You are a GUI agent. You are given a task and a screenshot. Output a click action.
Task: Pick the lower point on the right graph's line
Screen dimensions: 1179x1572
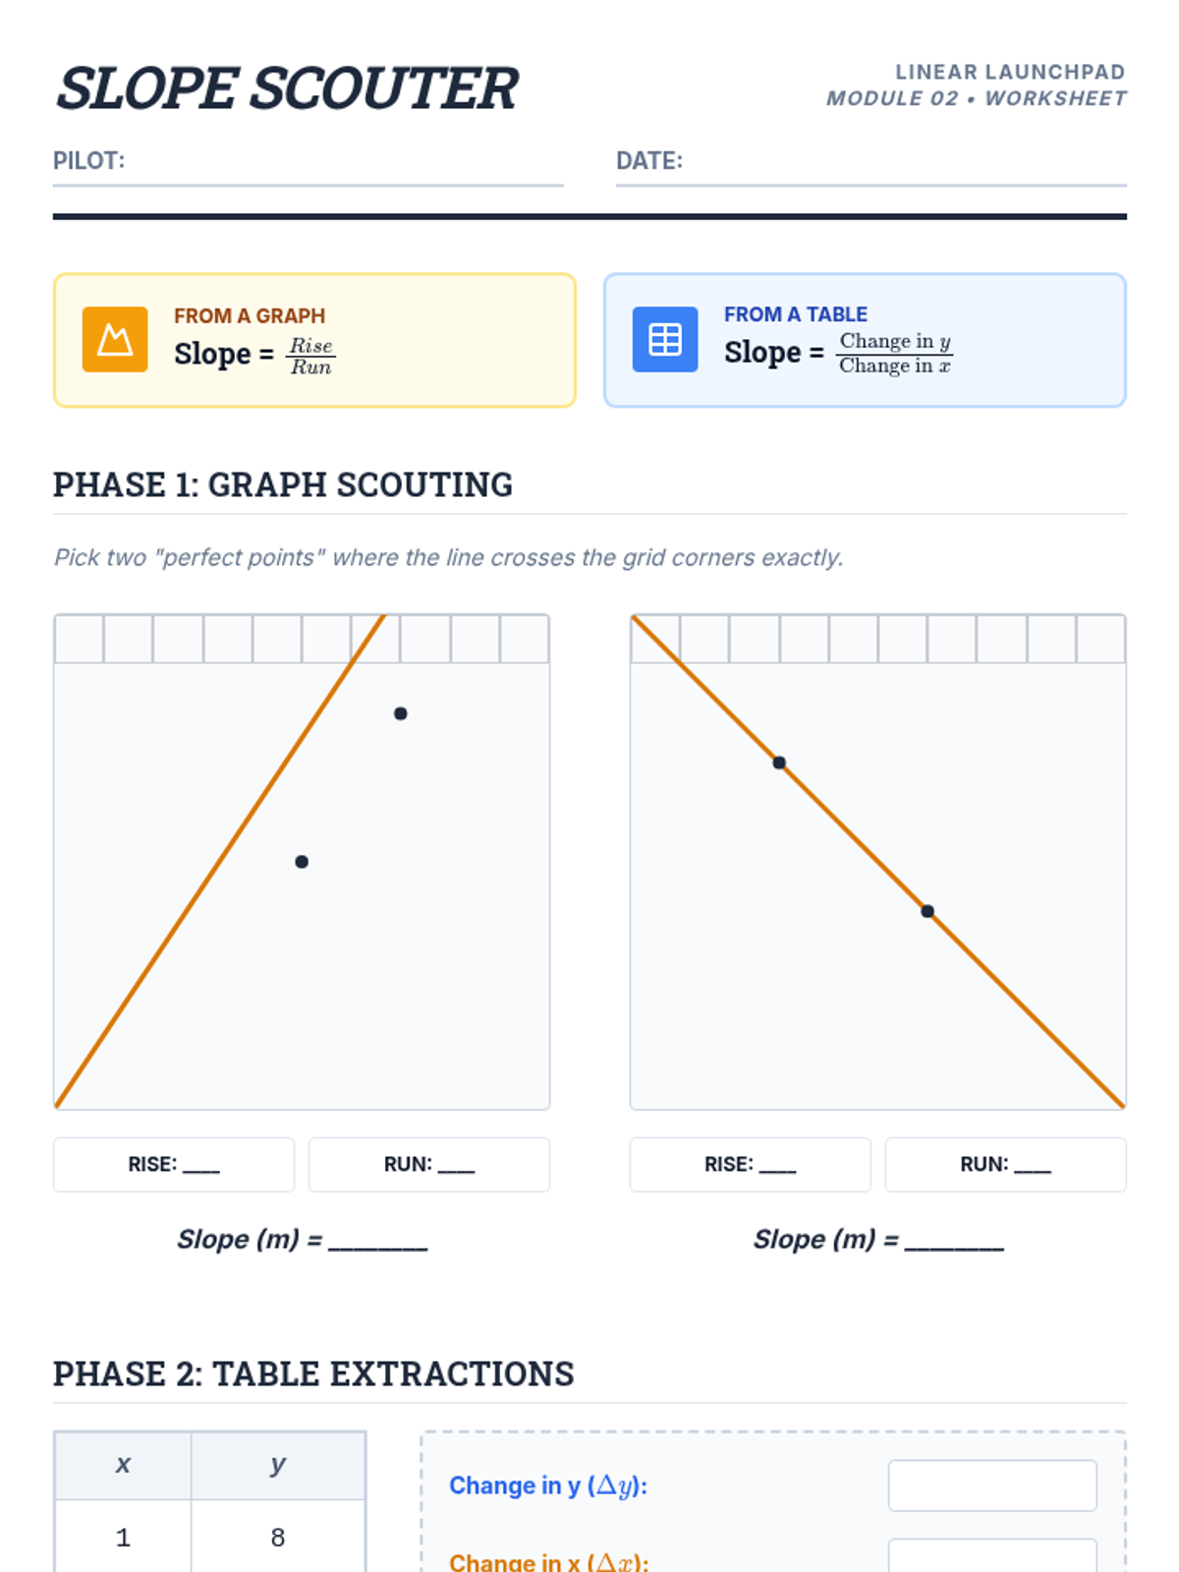click(927, 912)
